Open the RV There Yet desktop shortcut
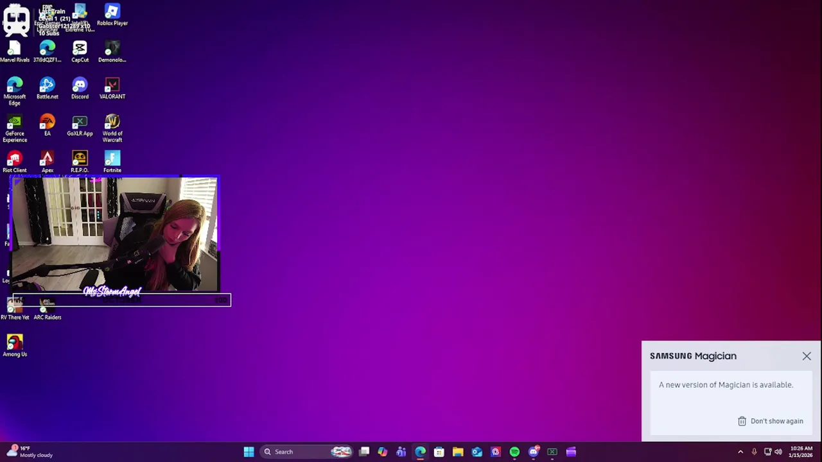The height and width of the screenshot is (462, 822). click(x=15, y=310)
